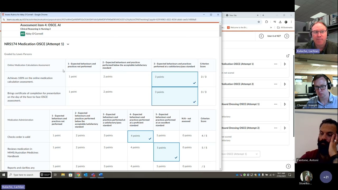Select Cheney, Joseph video thumbnail
Image resolution: width=338 pixels, height=190 pixels.
[316, 82]
